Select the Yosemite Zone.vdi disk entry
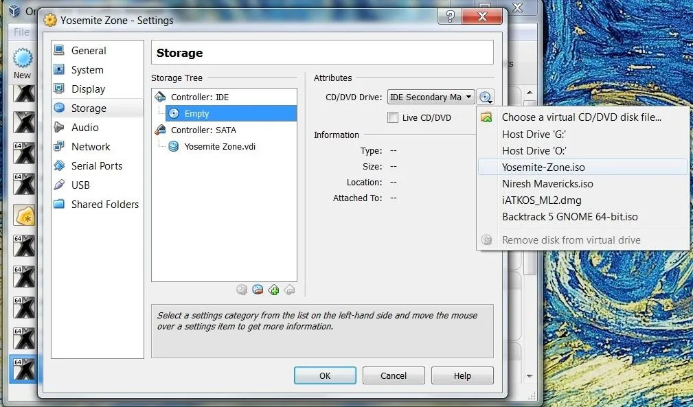 coord(219,147)
